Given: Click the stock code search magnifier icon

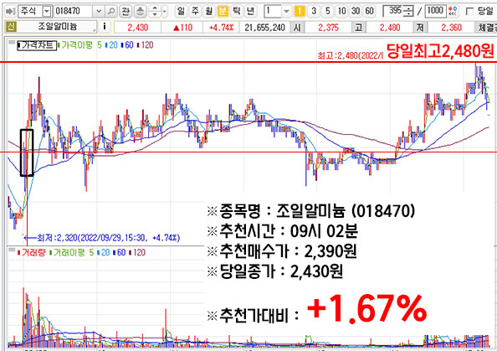Looking at the screenshot, I should pyautogui.click(x=111, y=12).
